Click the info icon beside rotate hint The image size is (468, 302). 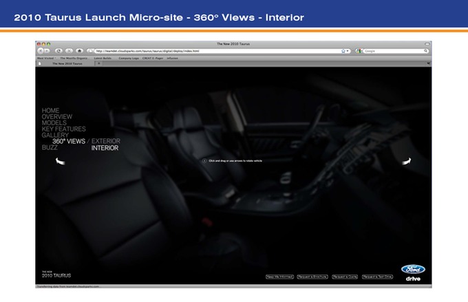click(204, 161)
